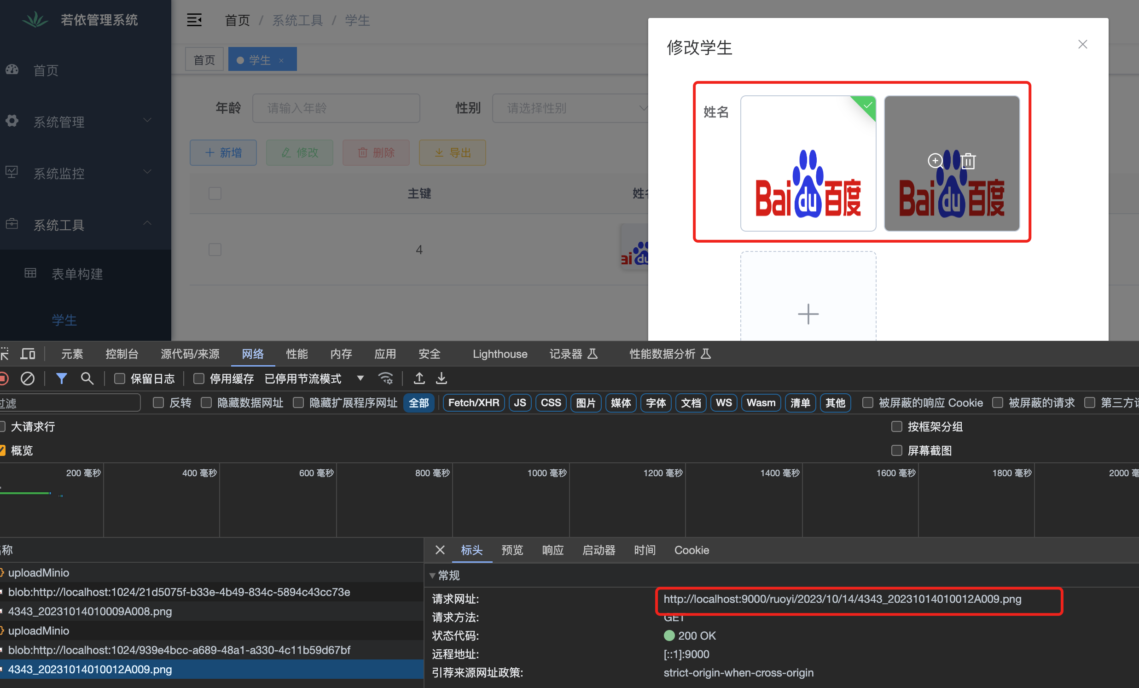Check the 隐藏扩展程序网址 checkbox
Image resolution: width=1139 pixels, height=688 pixels.
pyautogui.click(x=298, y=403)
